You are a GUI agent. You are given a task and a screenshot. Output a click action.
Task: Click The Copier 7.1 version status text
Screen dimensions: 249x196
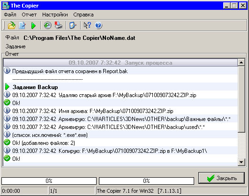139,191
